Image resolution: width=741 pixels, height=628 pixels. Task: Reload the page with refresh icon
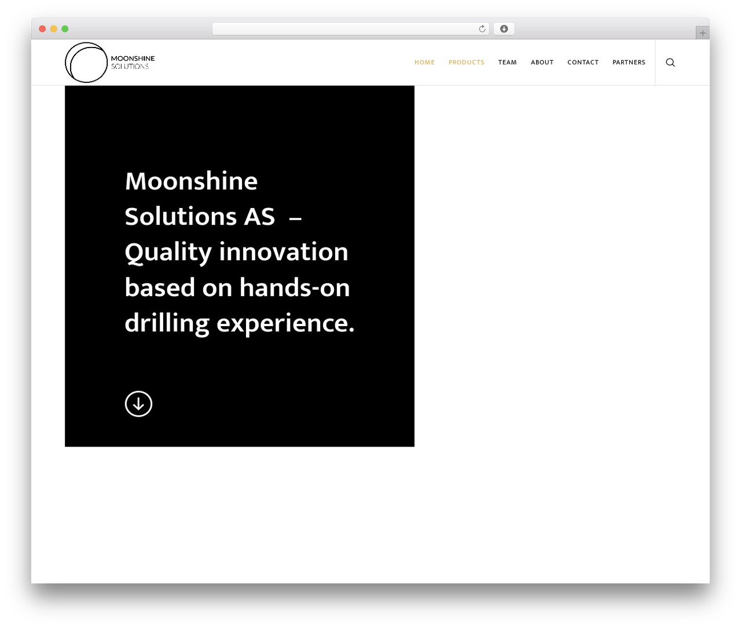pyautogui.click(x=482, y=29)
